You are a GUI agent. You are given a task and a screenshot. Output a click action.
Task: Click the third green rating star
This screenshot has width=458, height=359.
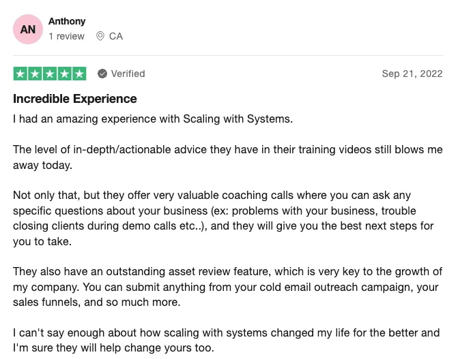click(x=50, y=74)
